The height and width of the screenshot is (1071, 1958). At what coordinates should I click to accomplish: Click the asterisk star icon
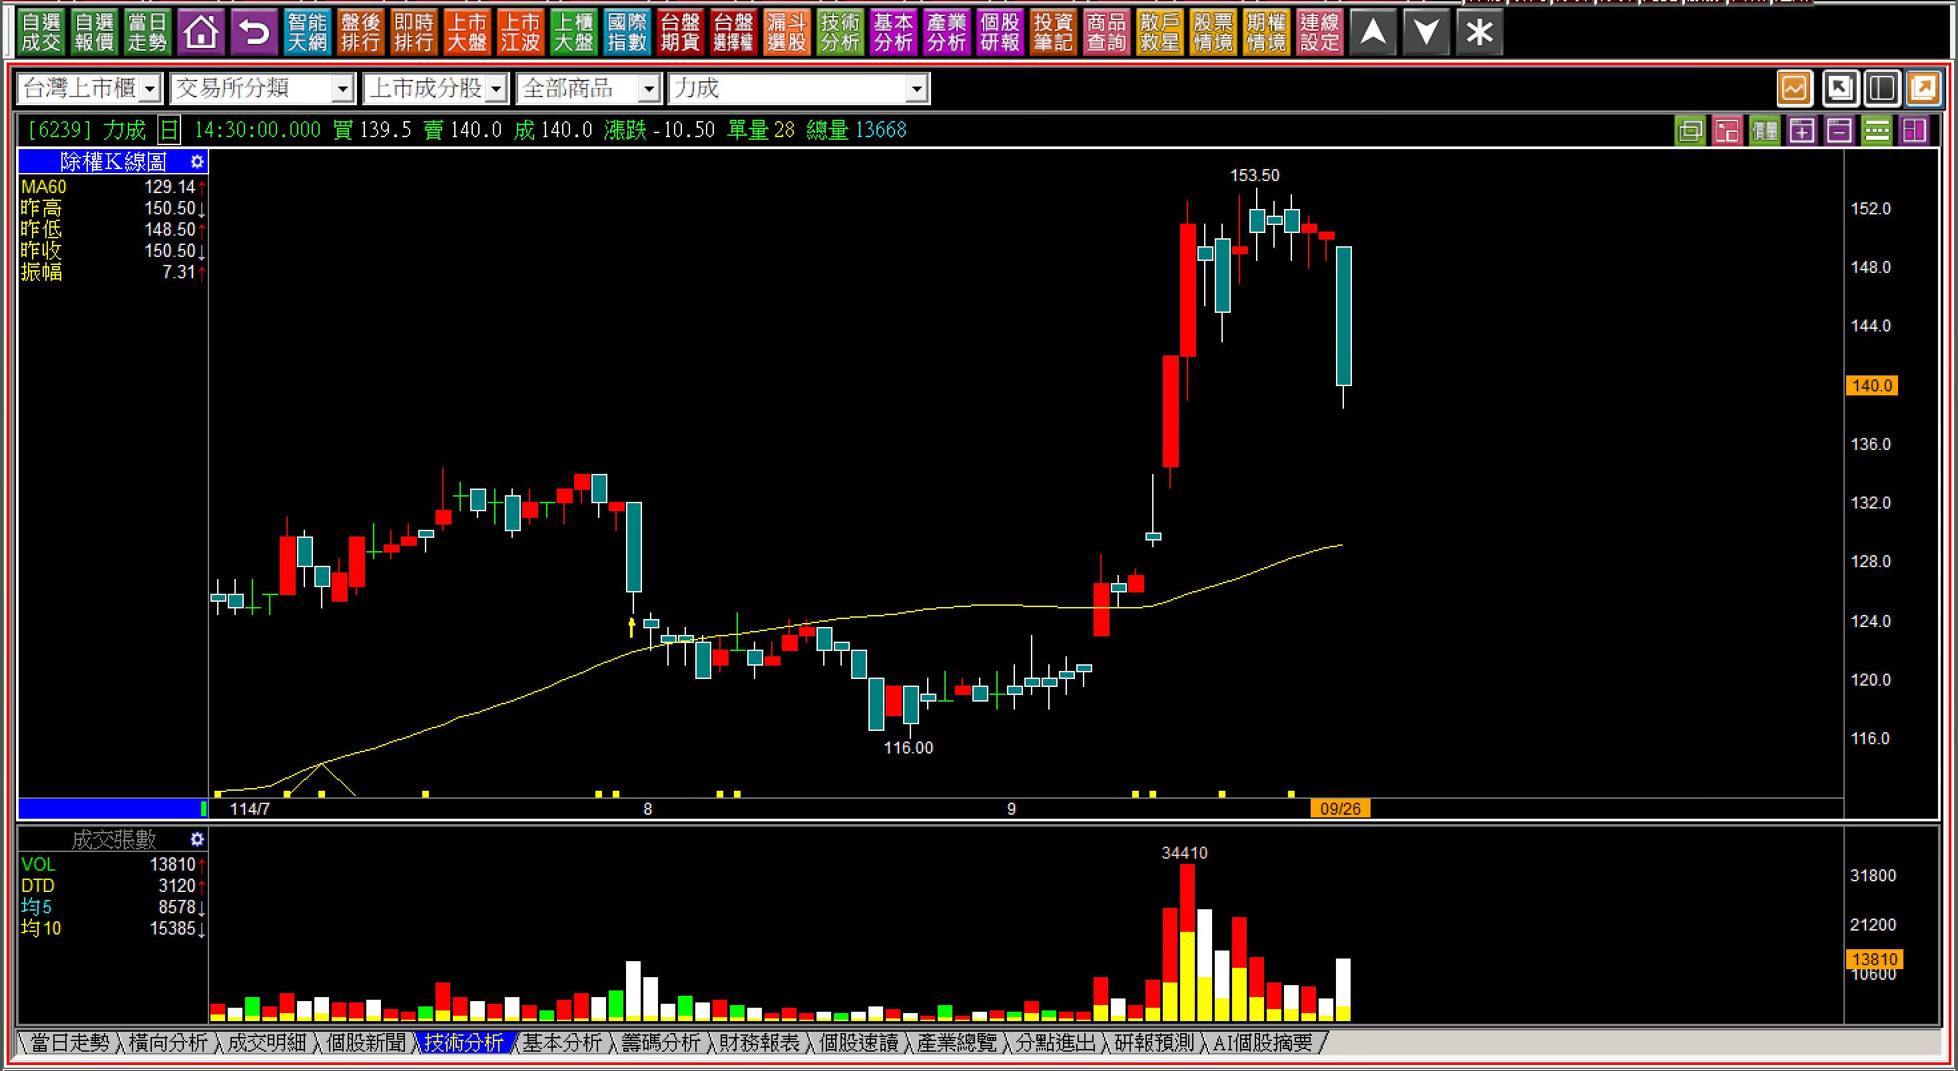point(1479,33)
